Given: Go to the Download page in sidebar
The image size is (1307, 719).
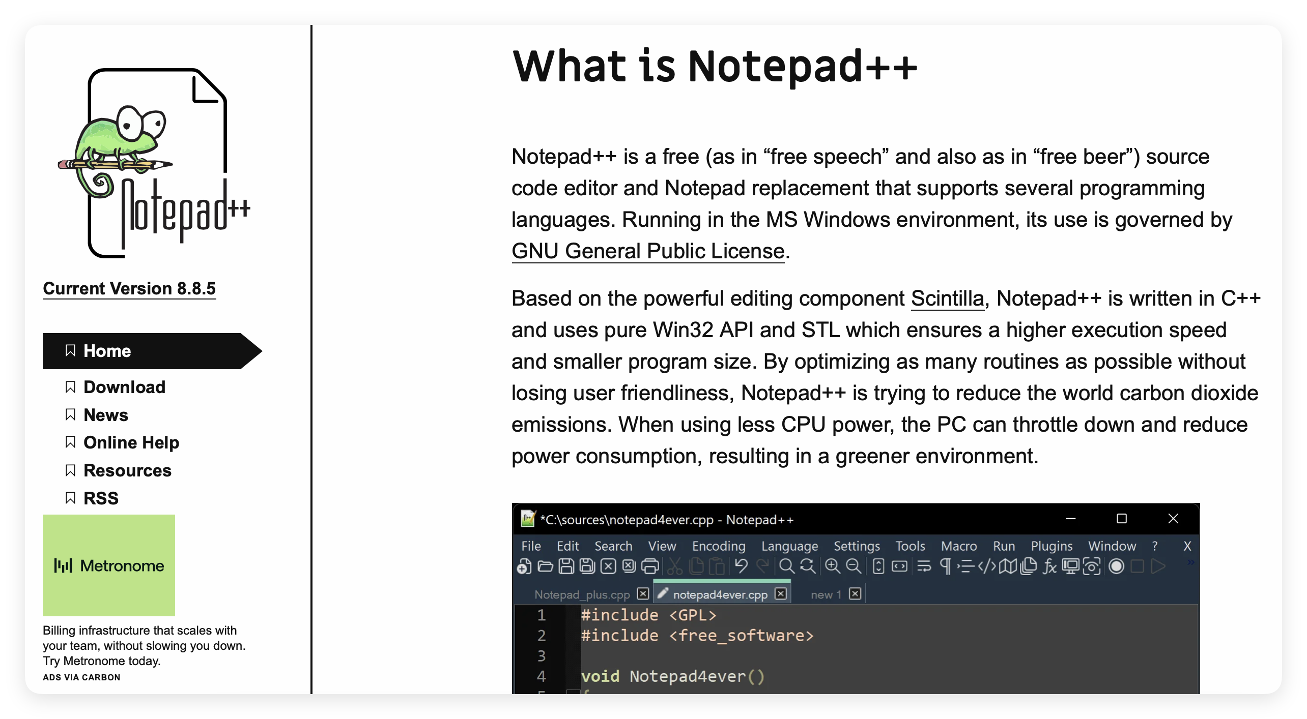Looking at the screenshot, I should click(x=124, y=387).
